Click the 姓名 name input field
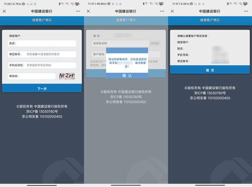The height and width of the screenshot is (187, 252). [46, 43]
